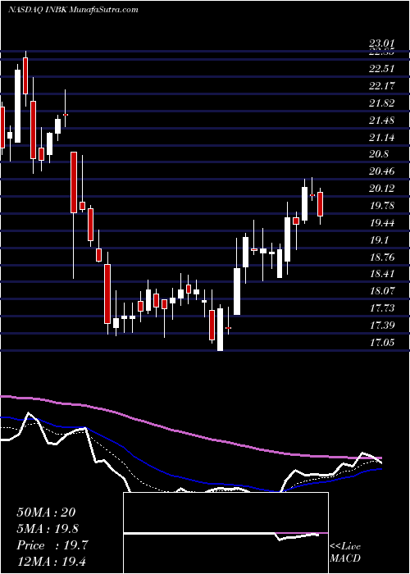Click the NASDAQ INBK MunafaSutra.com title text
410x574 pixels.
pyautogui.click(x=73, y=10)
